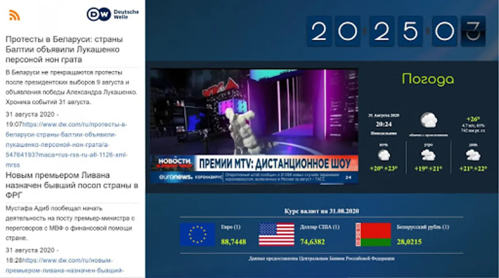Click the Курс валют на 31.08.2020 heading
Image resolution: width=499 pixels, height=278 pixels.
[x=322, y=211]
